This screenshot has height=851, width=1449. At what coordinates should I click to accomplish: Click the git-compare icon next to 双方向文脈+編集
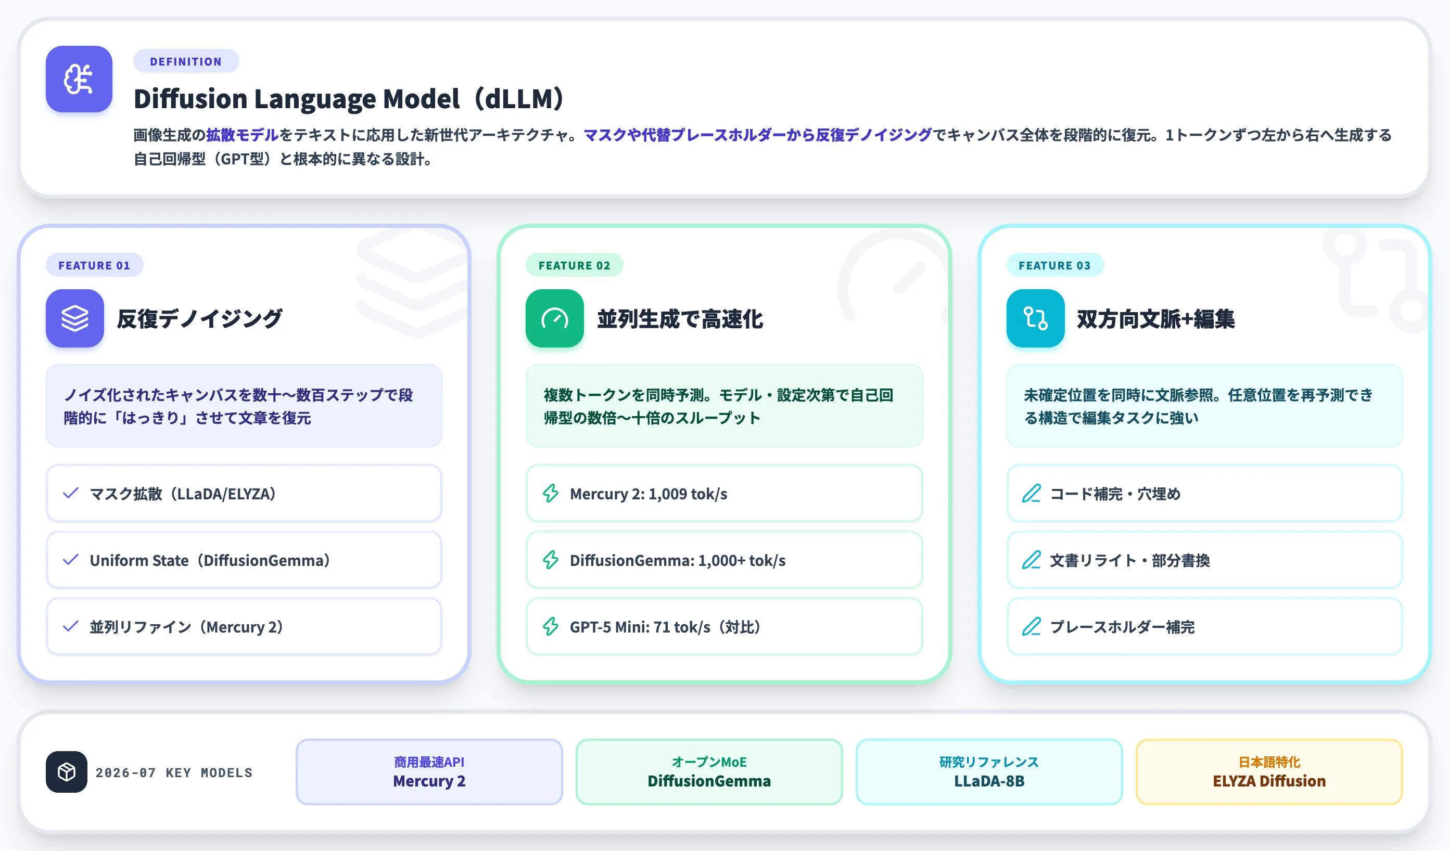pos(1035,318)
